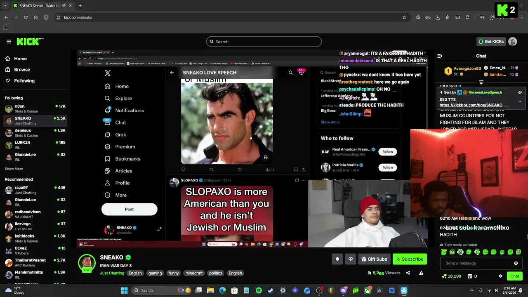This screenshot has width=528, height=297.
Task: Click SNEAKO's streamer avatar with LIVE badge
Action: 87,263
